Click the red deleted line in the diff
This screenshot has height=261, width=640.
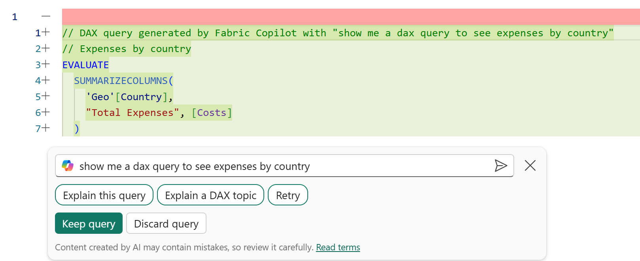348,17
